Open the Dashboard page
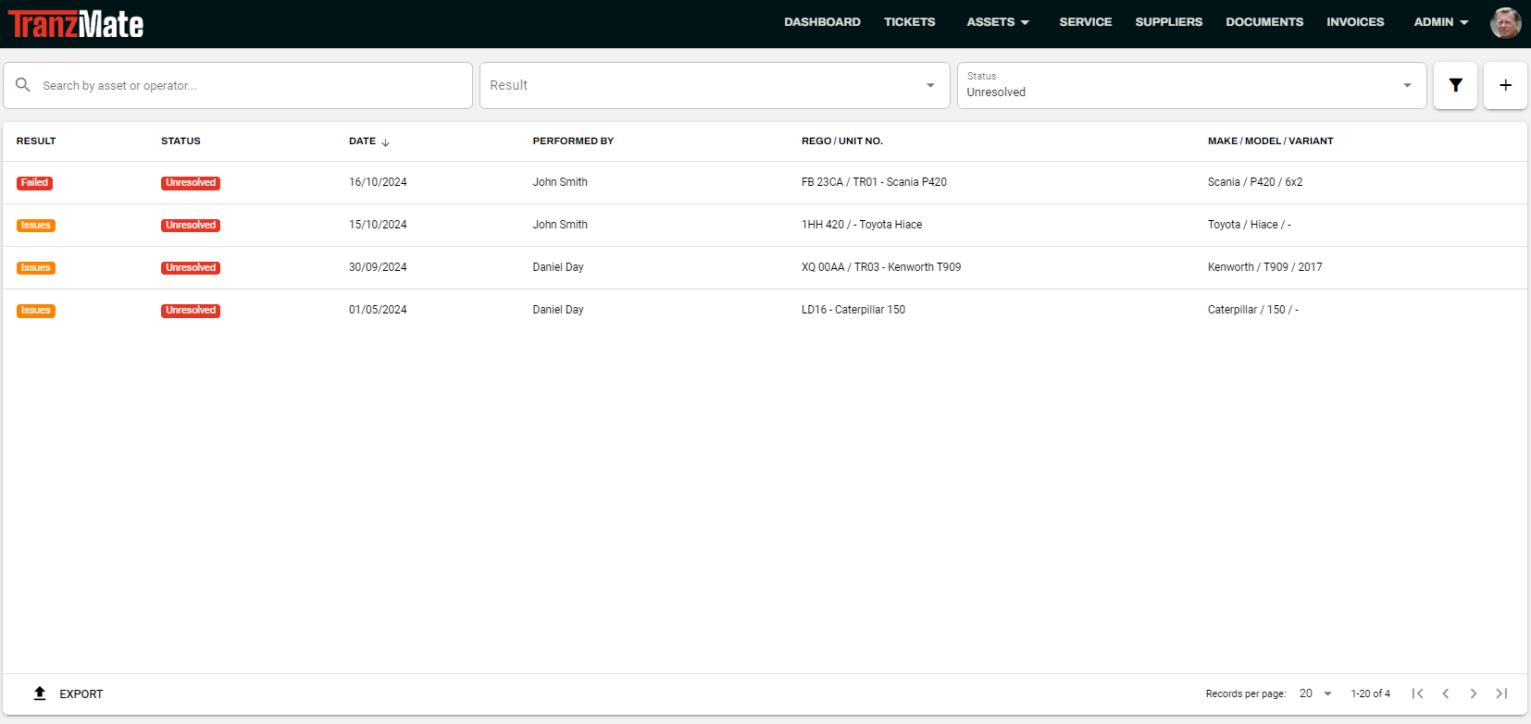Image resolution: width=1531 pixels, height=724 pixels. [822, 22]
